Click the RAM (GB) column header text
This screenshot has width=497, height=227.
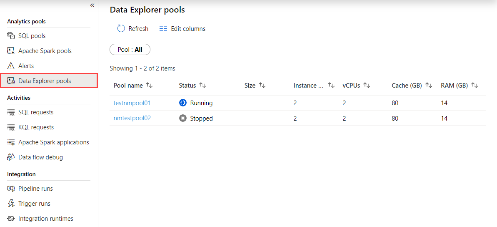pyautogui.click(x=455, y=86)
